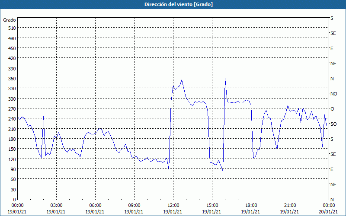Select the 210 y-axis value
Image resolution: width=346 pixels, height=216 pixels.
[x=12, y=129]
